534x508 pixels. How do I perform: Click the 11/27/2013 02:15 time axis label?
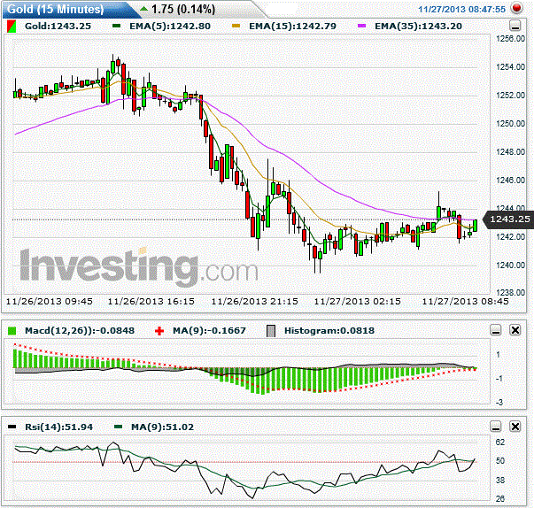pyautogui.click(x=357, y=302)
